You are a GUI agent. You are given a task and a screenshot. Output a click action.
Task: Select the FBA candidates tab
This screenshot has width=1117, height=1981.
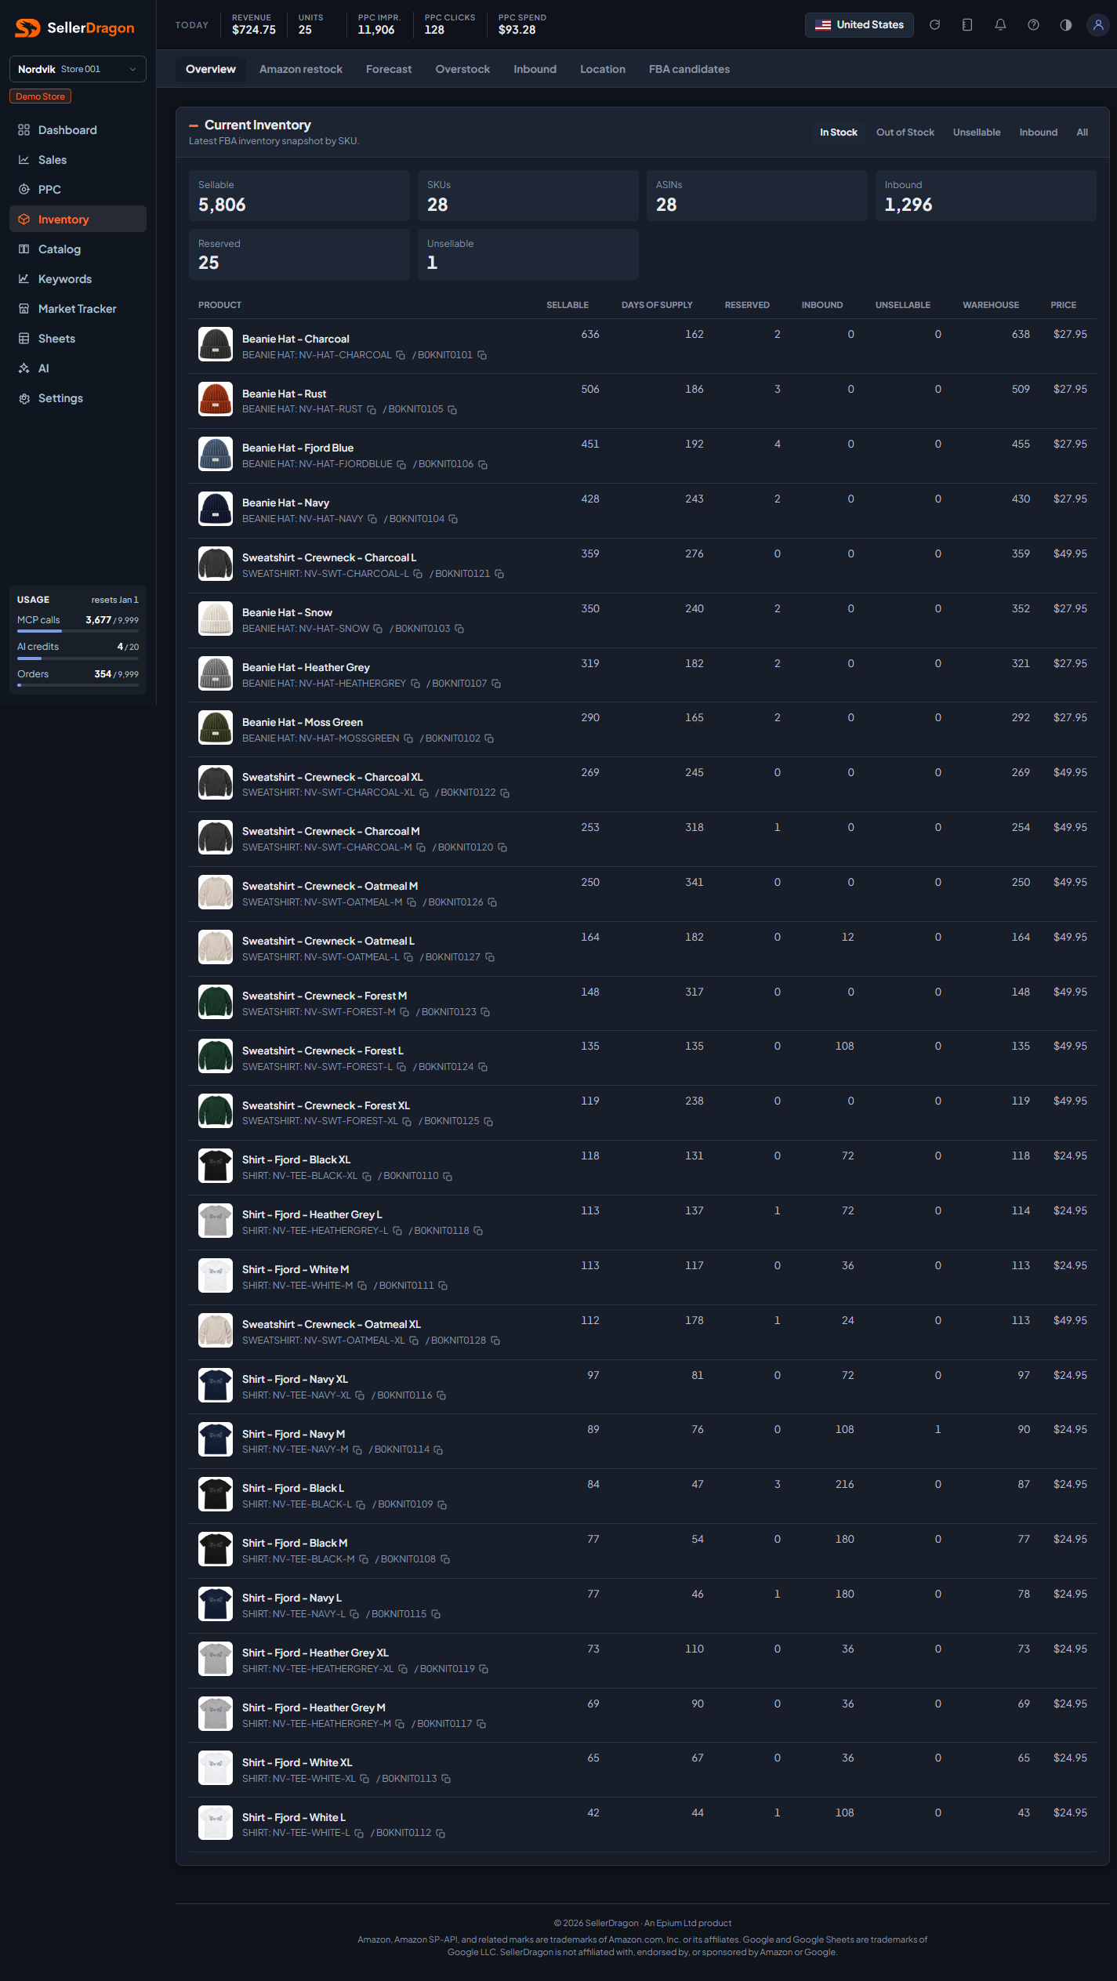click(689, 69)
